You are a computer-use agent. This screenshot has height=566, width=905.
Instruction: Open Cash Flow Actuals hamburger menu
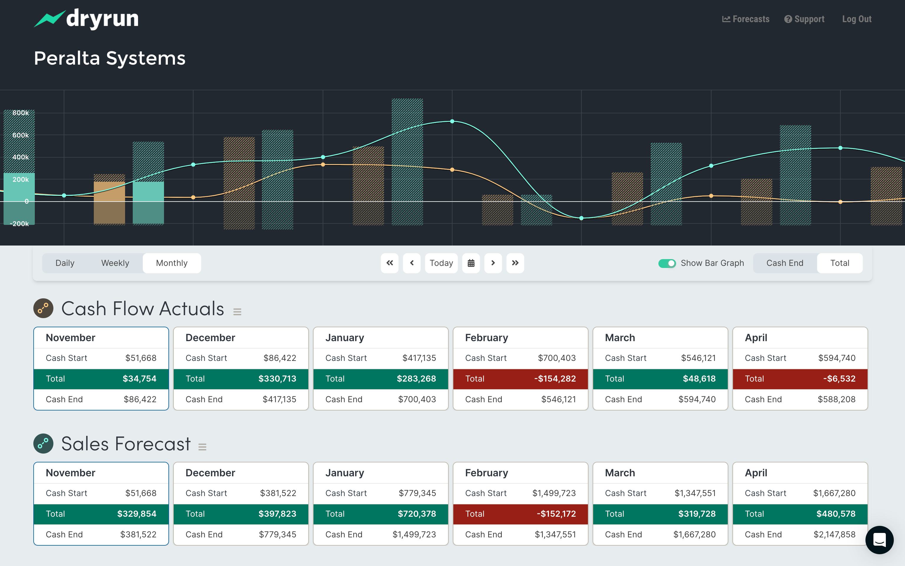pos(237,311)
